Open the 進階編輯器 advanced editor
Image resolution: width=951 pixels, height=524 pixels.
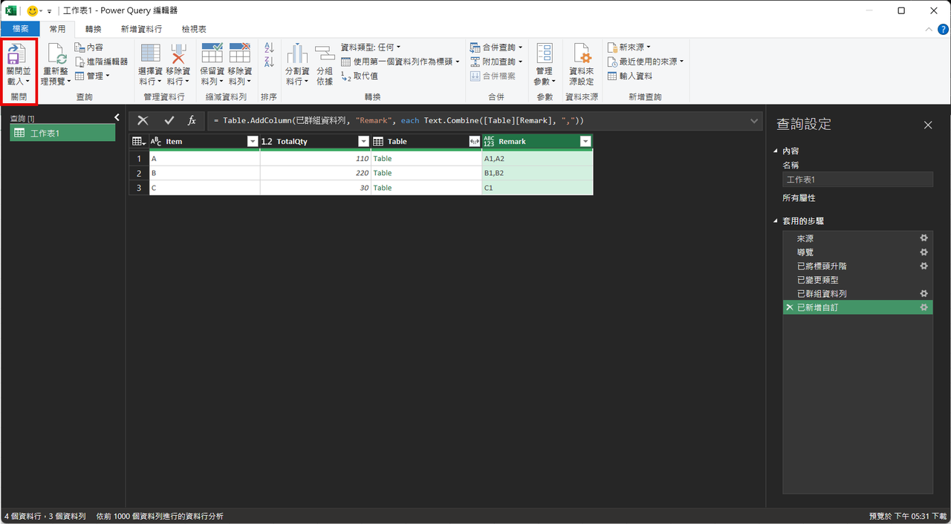(x=101, y=62)
